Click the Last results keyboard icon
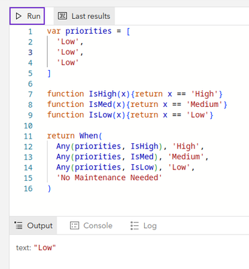This screenshot has width=249, height=269. 62,16
